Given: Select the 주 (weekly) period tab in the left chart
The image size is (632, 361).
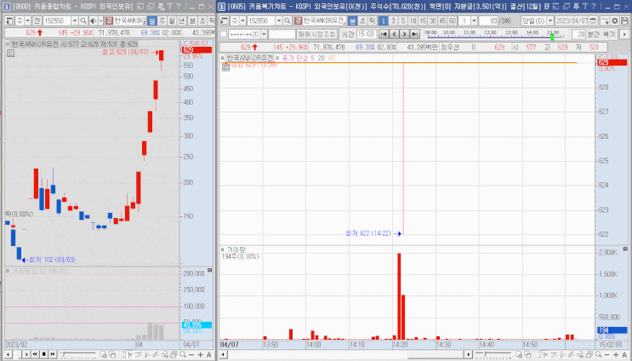Looking at the screenshot, I should tap(162, 20).
